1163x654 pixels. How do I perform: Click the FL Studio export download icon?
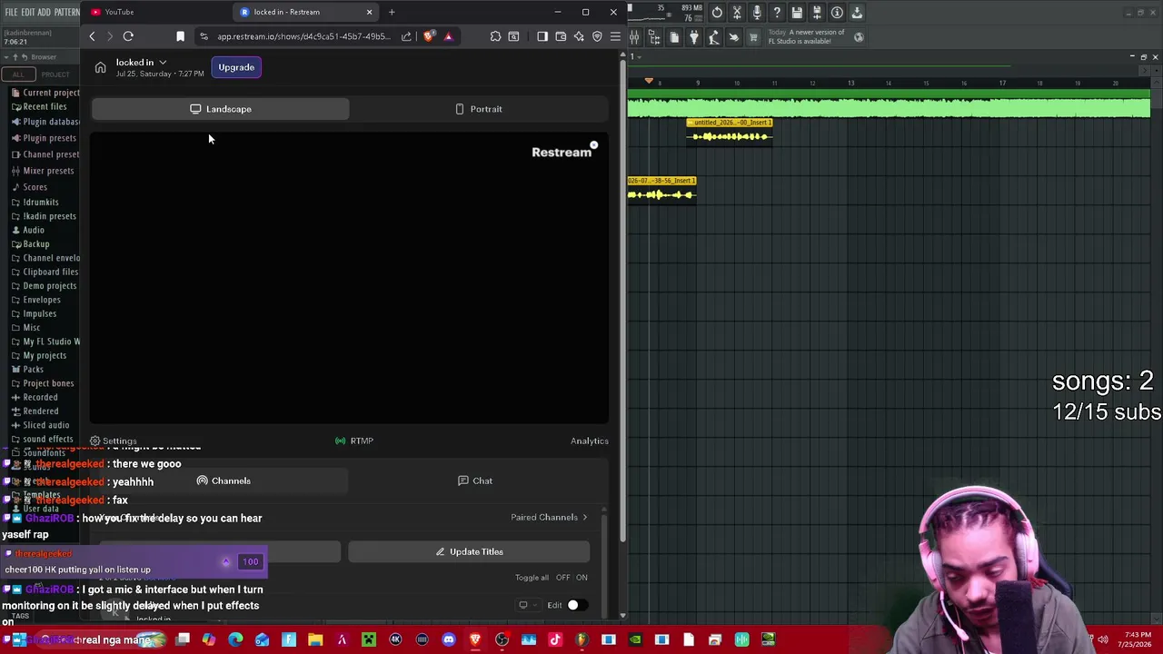(857, 13)
